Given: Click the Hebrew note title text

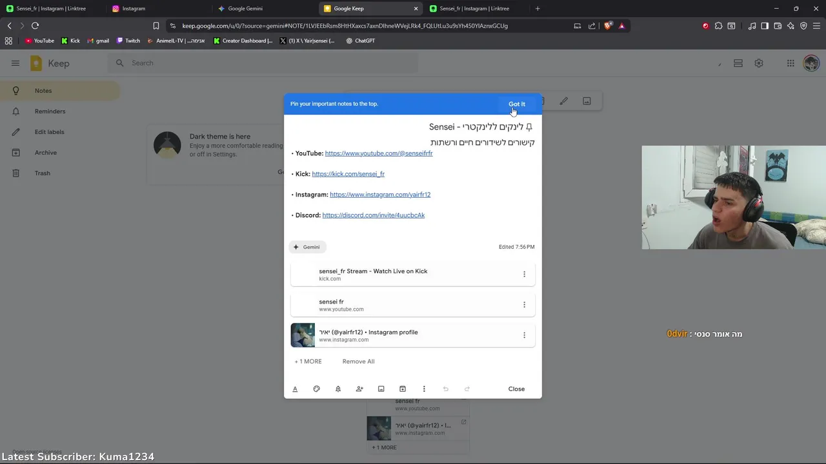Looking at the screenshot, I should tap(476, 127).
